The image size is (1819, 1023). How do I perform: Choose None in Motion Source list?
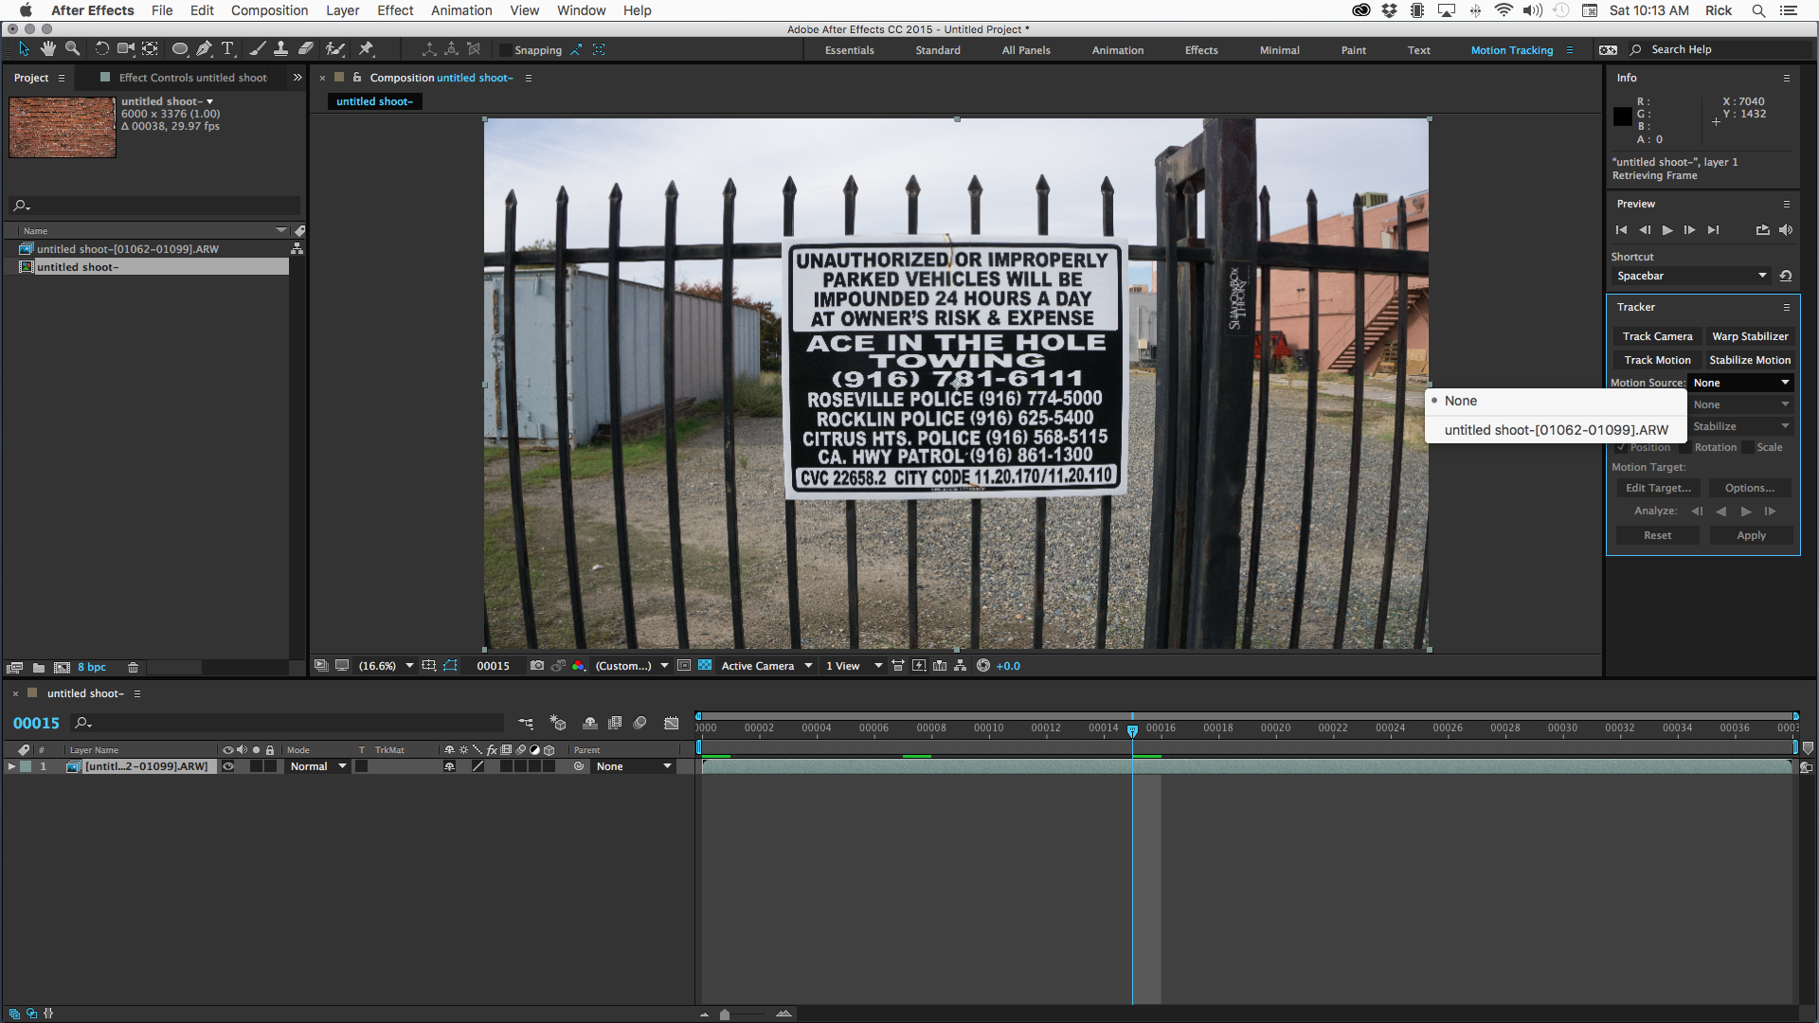pos(1556,401)
